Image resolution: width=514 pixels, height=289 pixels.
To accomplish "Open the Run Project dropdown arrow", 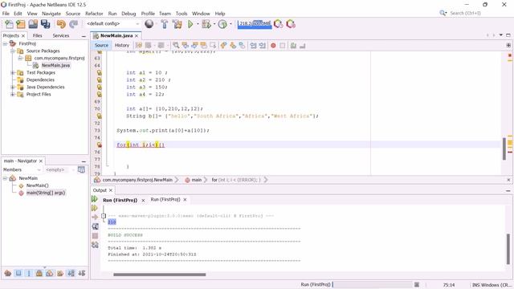I will 198,24.
